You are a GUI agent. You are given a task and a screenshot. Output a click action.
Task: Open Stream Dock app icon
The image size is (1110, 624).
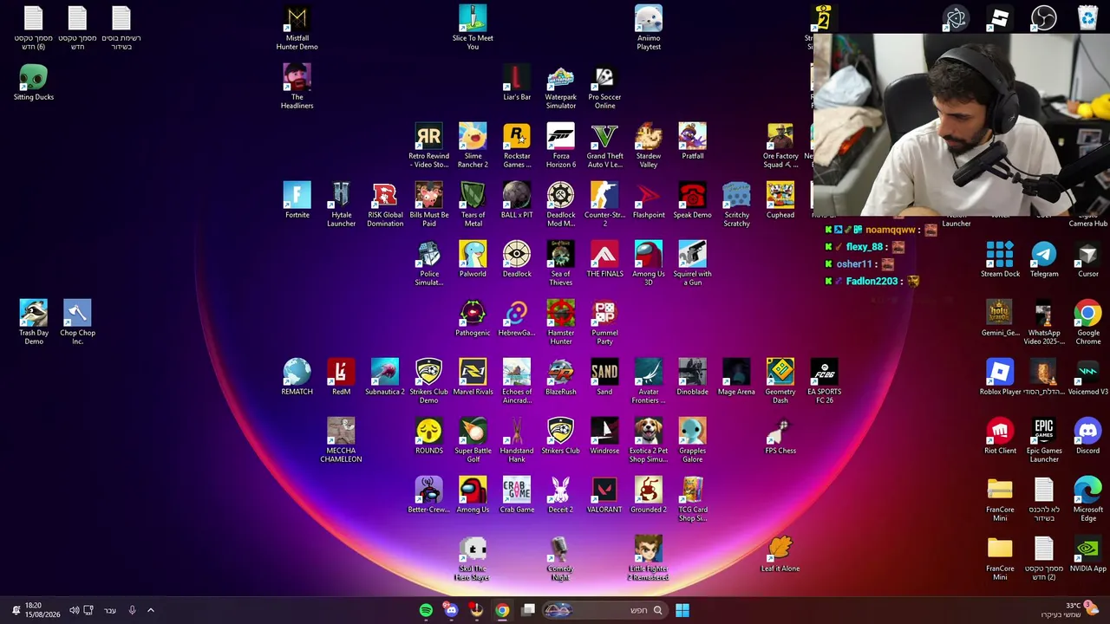coord(1000,259)
